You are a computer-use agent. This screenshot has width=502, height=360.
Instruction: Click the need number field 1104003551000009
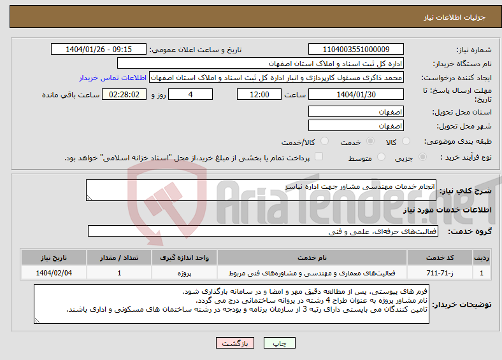tap(355, 49)
